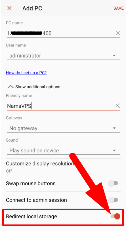Enable Connect to admin session switch

coord(113,200)
